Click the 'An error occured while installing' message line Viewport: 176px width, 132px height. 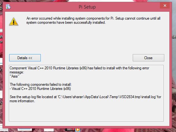tap(93, 18)
